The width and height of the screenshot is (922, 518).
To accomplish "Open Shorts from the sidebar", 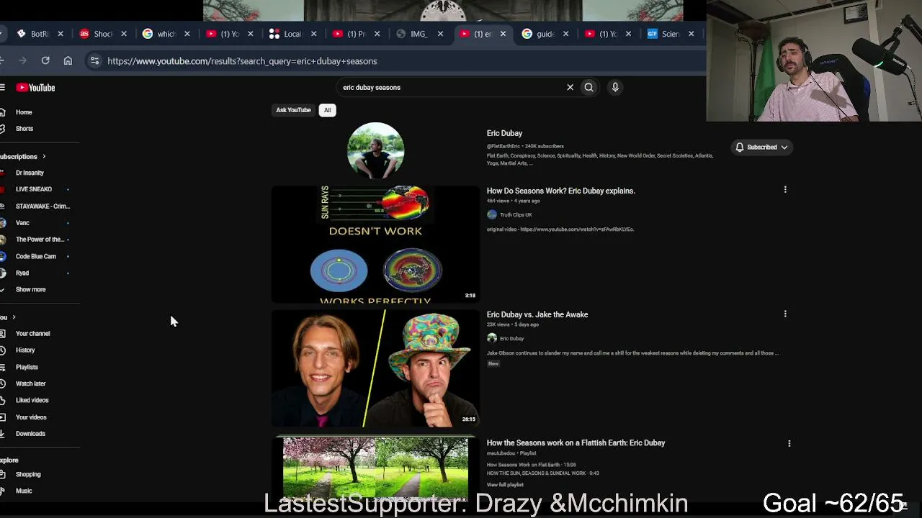I will pyautogui.click(x=24, y=129).
